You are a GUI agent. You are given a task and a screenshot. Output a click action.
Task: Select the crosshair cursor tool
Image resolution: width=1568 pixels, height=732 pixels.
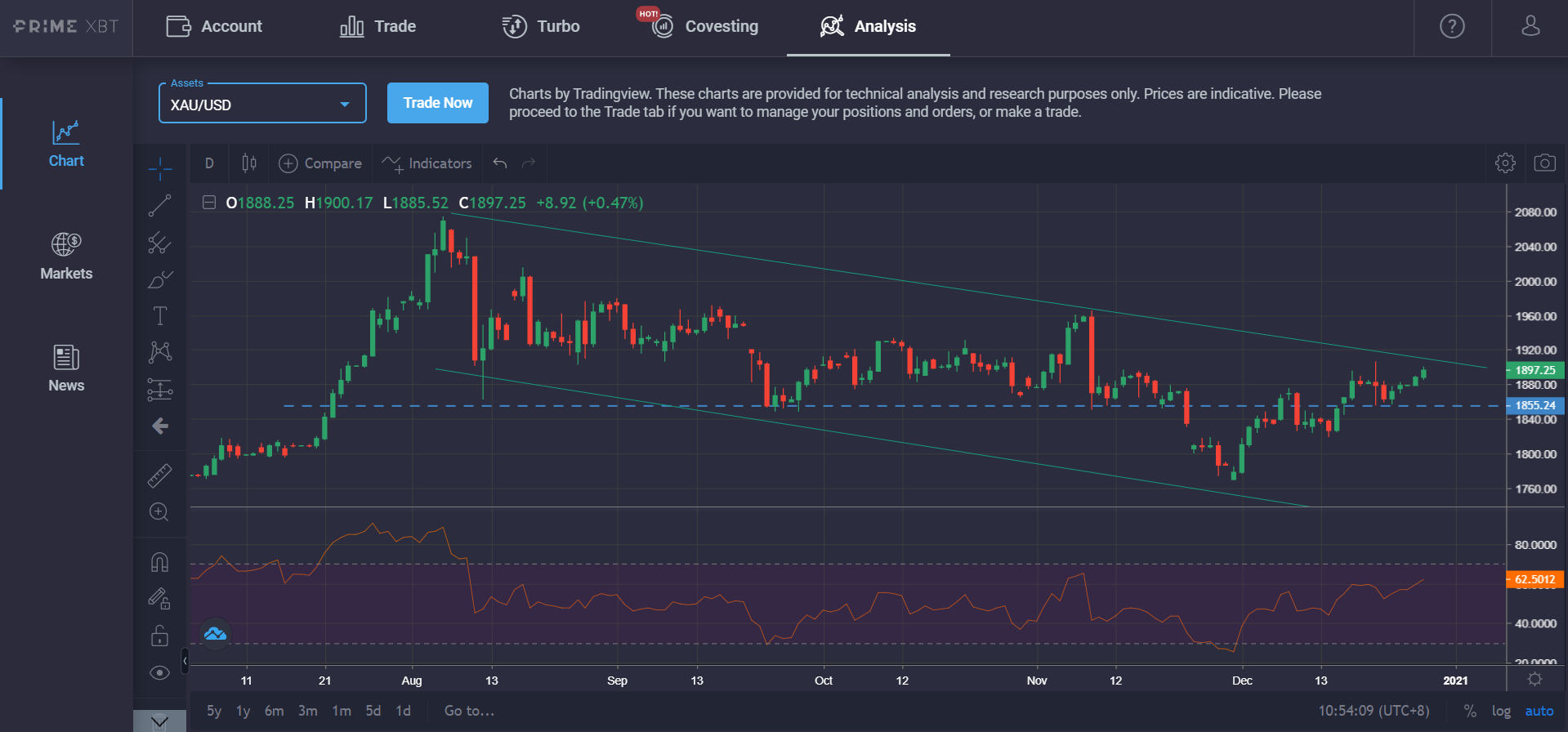[x=160, y=169]
